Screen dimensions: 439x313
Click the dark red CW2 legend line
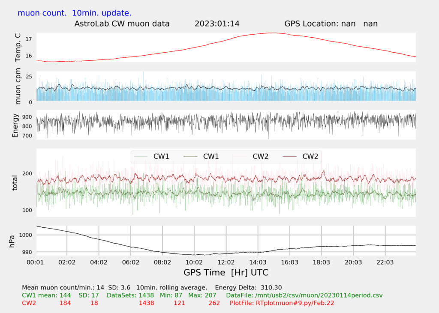point(289,157)
